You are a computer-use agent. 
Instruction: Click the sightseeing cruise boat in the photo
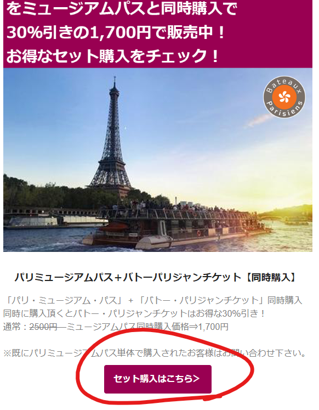[178, 226]
